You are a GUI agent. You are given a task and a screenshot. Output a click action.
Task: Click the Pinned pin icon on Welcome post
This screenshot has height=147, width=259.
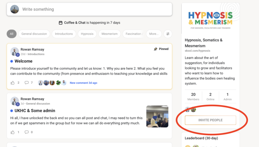coord(155,49)
